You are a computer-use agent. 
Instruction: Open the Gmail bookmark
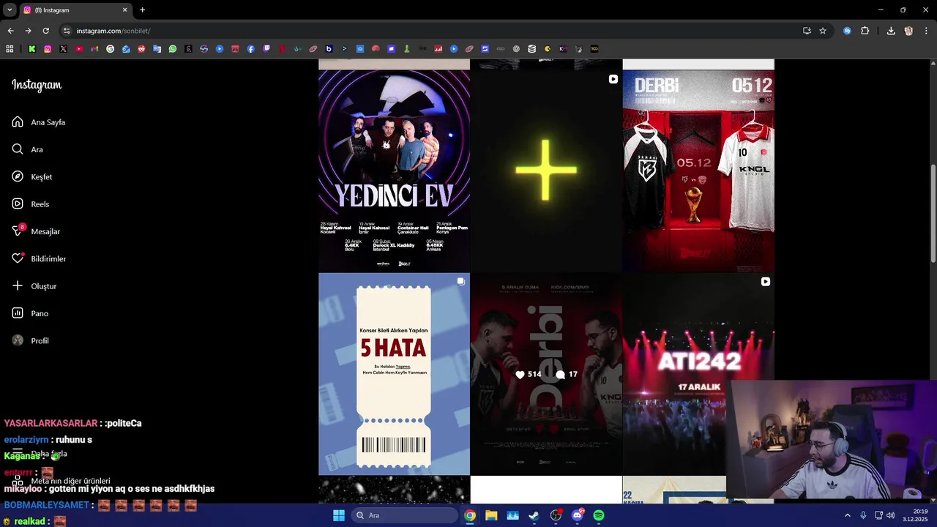[94, 49]
